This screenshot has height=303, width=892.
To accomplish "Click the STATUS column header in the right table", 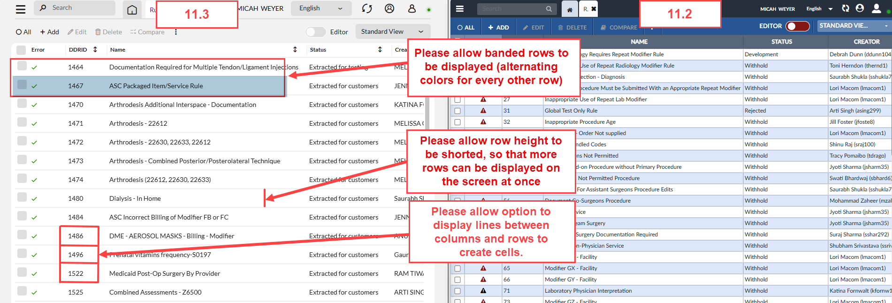I will pyautogui.click(x=782, y=42).
